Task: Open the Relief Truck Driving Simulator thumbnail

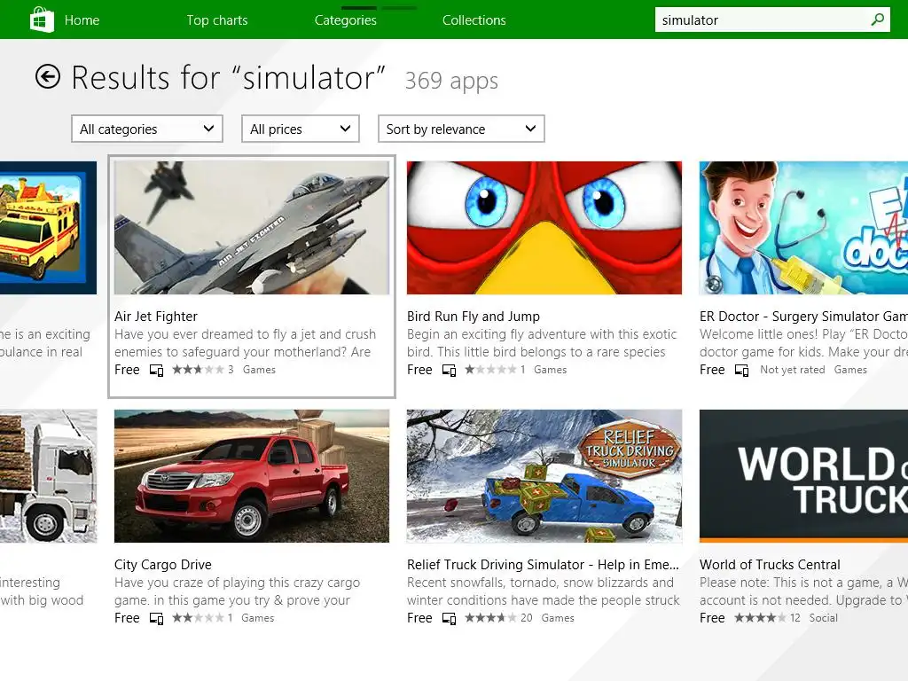Action: tap(544, 476)
